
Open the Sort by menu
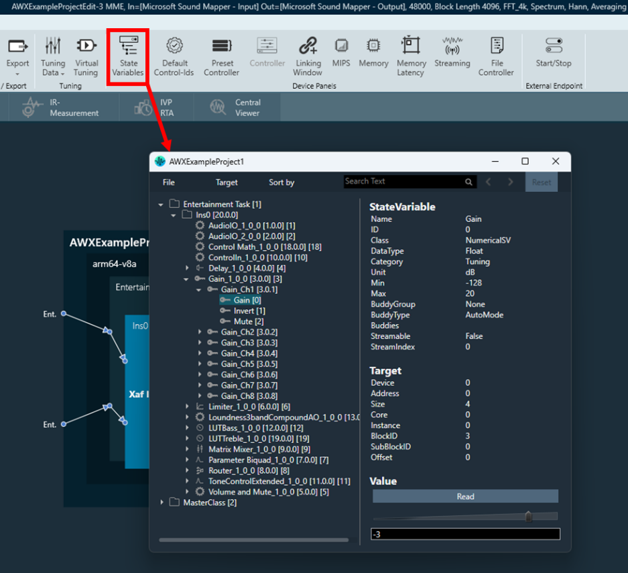[x=281, y=183]
